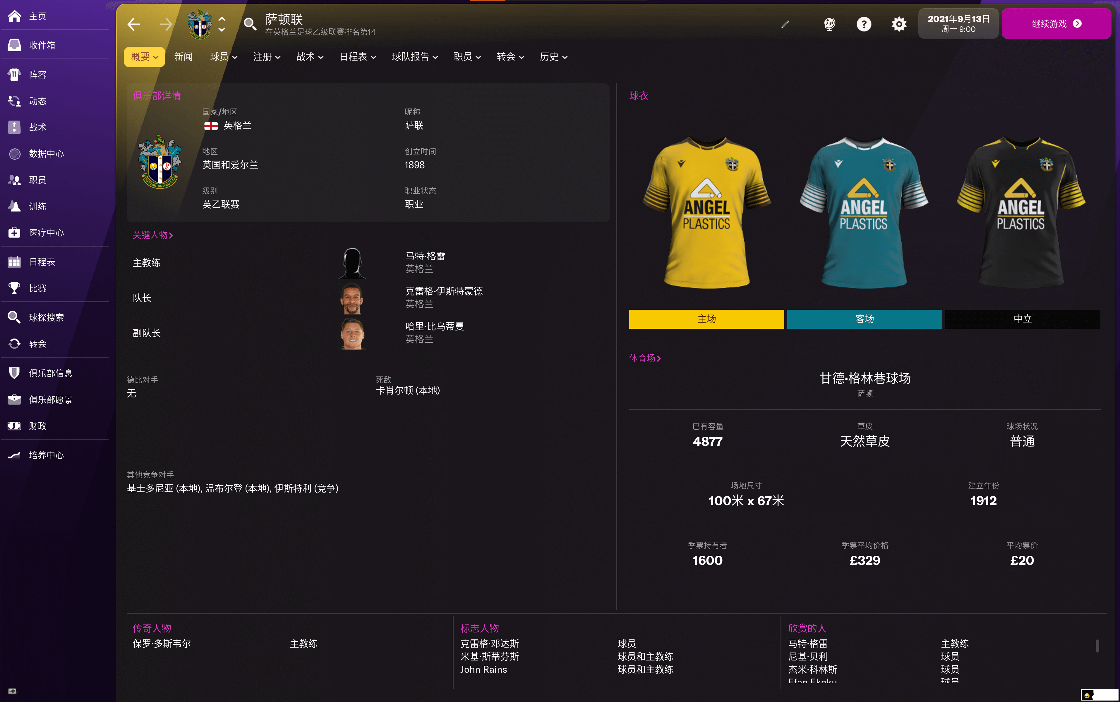Viewport: 1120px width, 702px height.
Task: Expand the 概要 overview dropdown
Action: 145,57
